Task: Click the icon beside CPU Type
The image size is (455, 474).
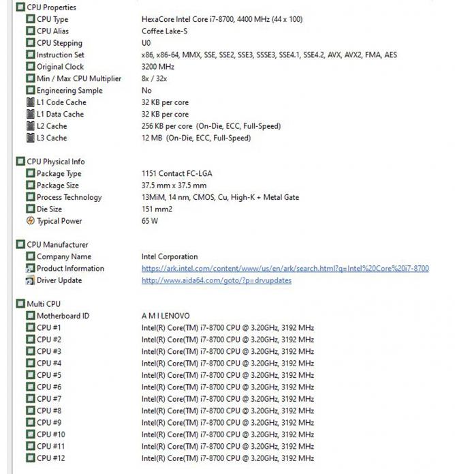Action: 31,19
